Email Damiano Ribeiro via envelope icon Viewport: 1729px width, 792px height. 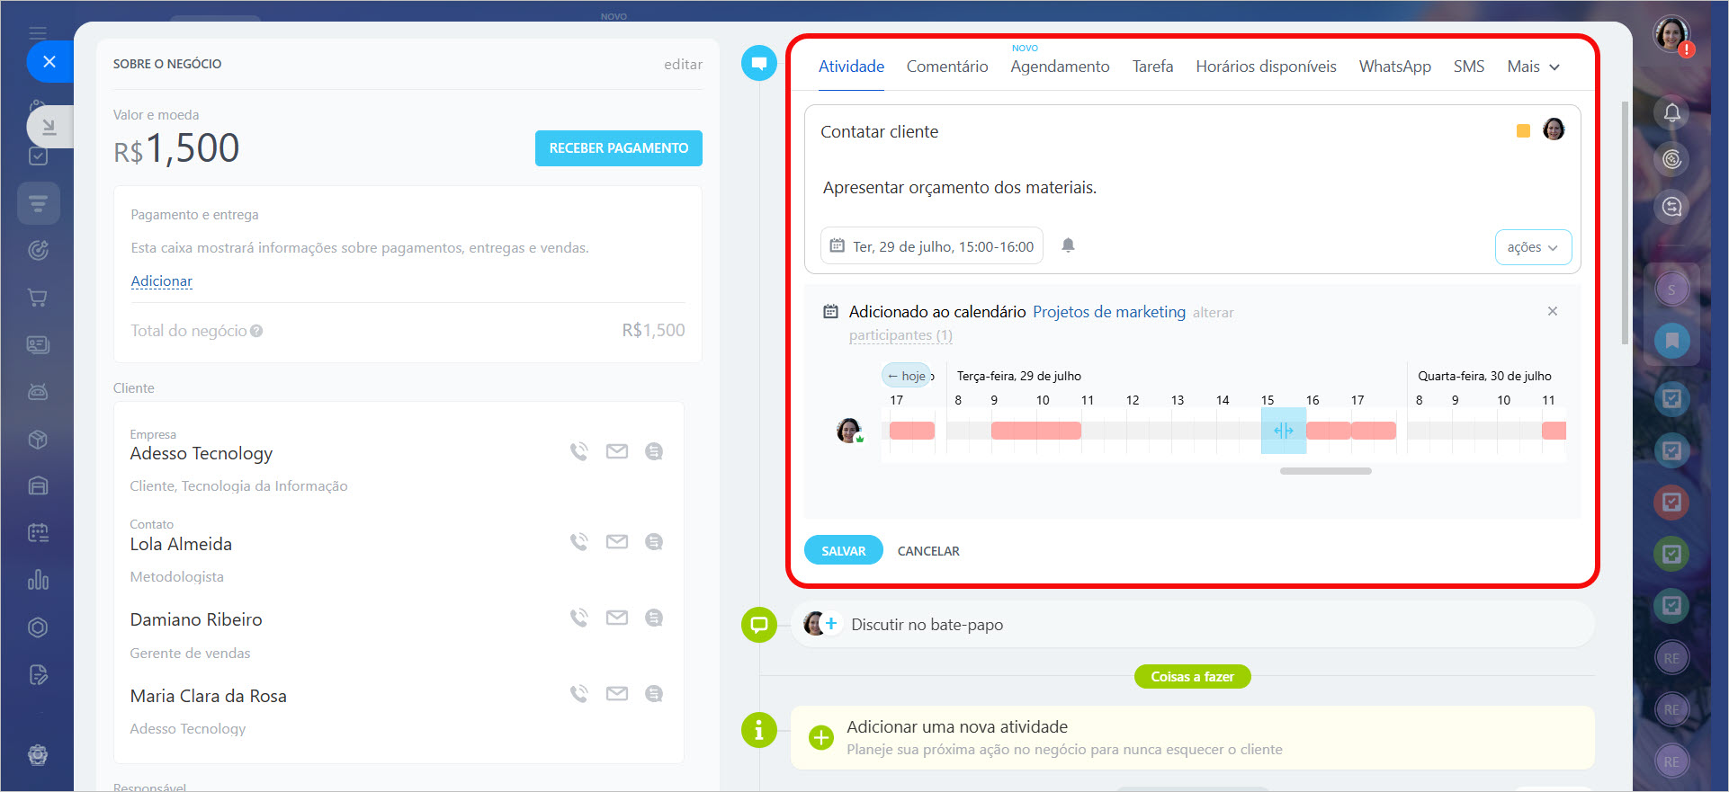click(x=617, y=618)
